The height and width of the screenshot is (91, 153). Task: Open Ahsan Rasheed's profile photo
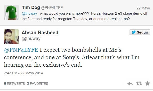tap(11, 37)
